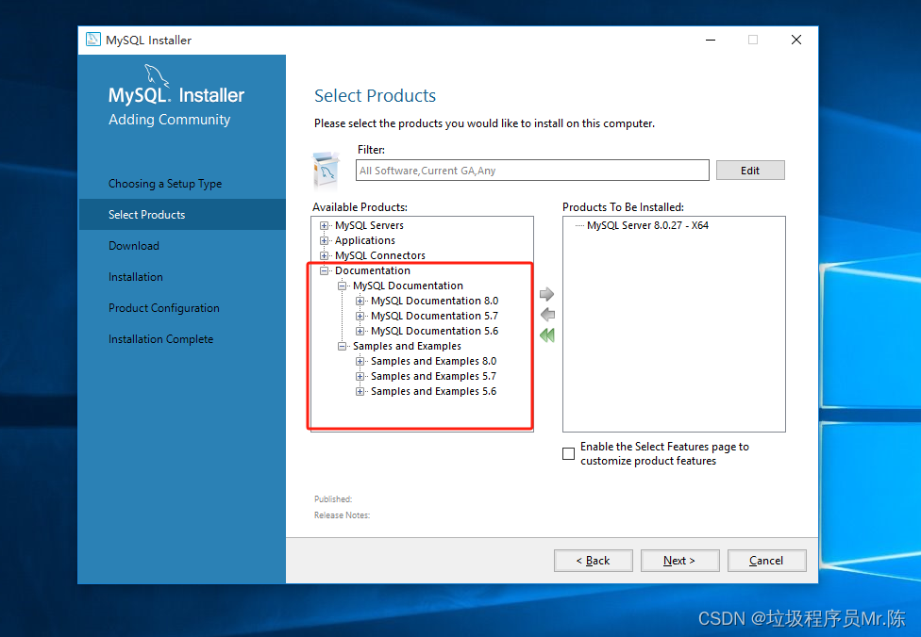The image size is (921, 637).
Task: Select the MySQL Connectors label
Action: pyautogui.click(x=380, y=255)
